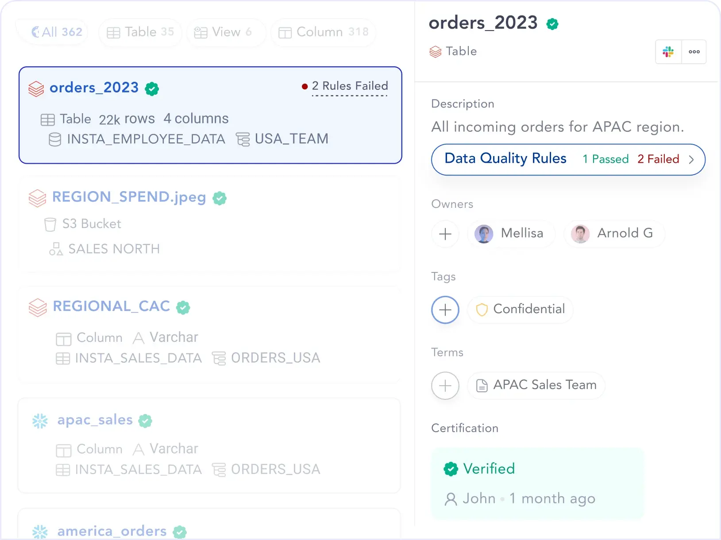Image resolution: width=721 pixels, height=540 pixels.
Task: Open the america_orders asset result
Action: click(112, 531)
